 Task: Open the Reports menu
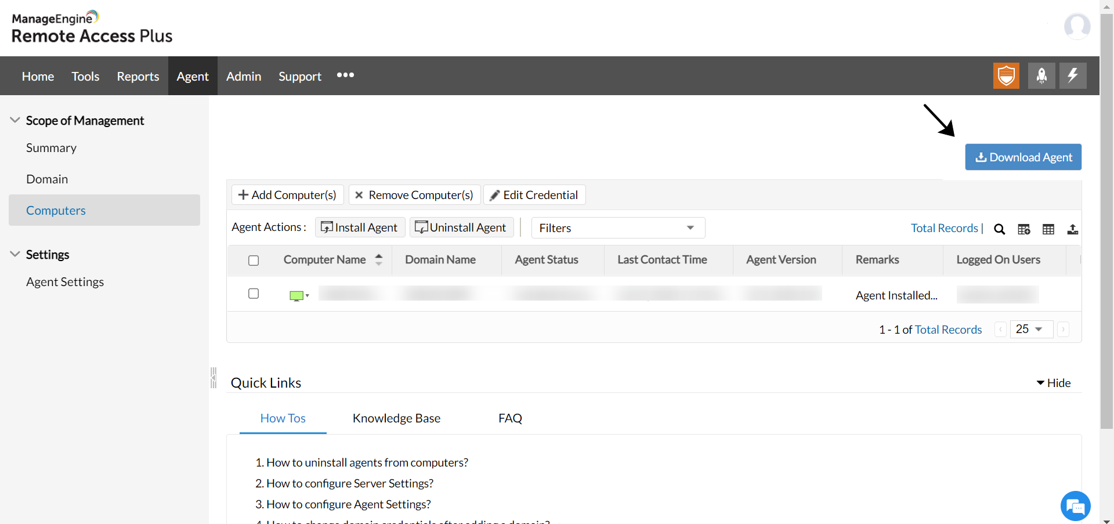point(138,75)
